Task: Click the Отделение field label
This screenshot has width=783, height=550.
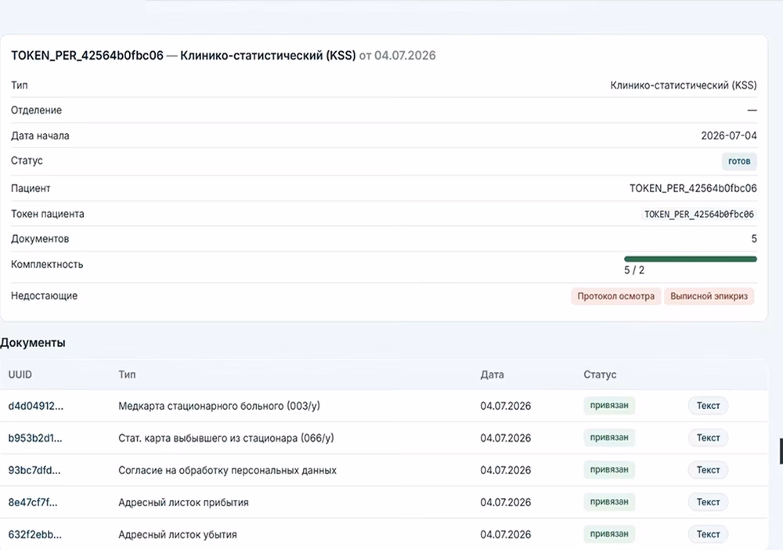Action: coord(37,110)
